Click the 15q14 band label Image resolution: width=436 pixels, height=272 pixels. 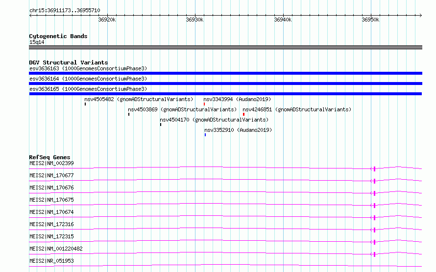click(37, 42)
